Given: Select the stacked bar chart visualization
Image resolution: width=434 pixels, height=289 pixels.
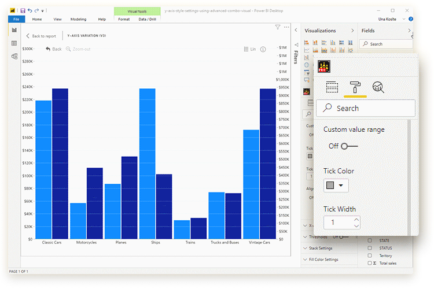Looking at the screenshot, I should pos(306,43).
